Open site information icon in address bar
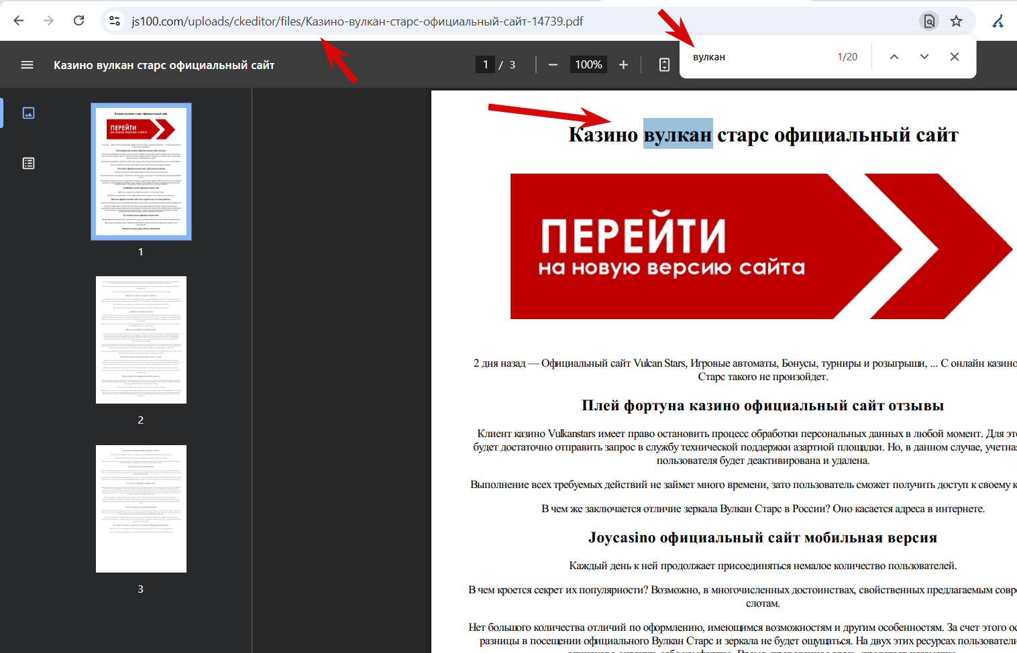Screen dimensions: 1017x653 pos(115,21)
